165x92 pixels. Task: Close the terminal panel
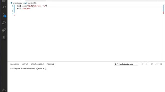[161, 64]
